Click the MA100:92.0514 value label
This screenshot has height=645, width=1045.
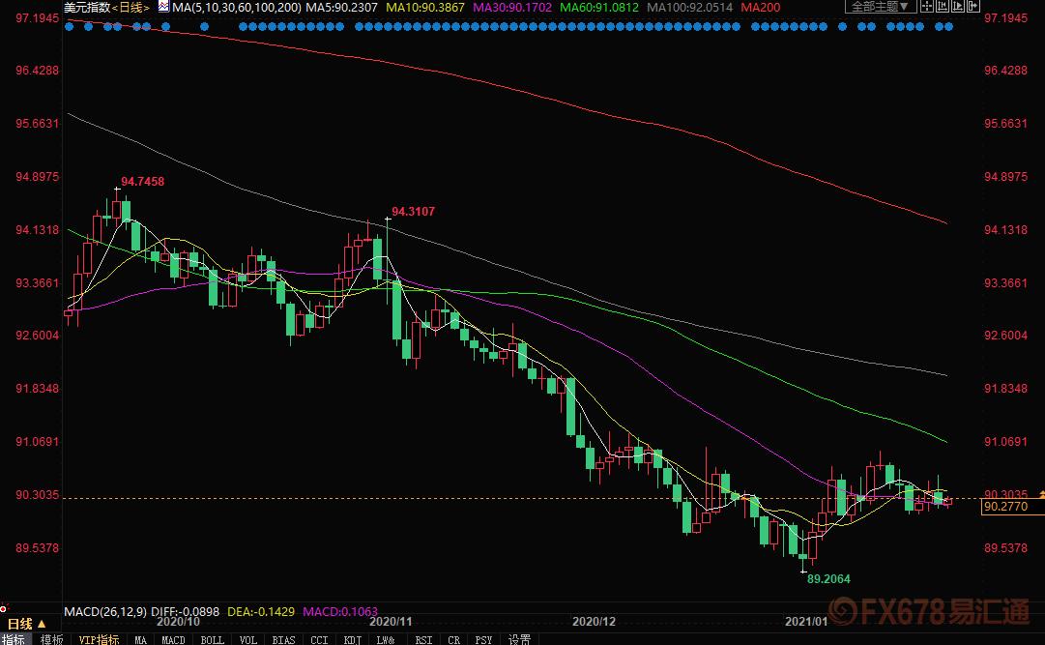690,8
